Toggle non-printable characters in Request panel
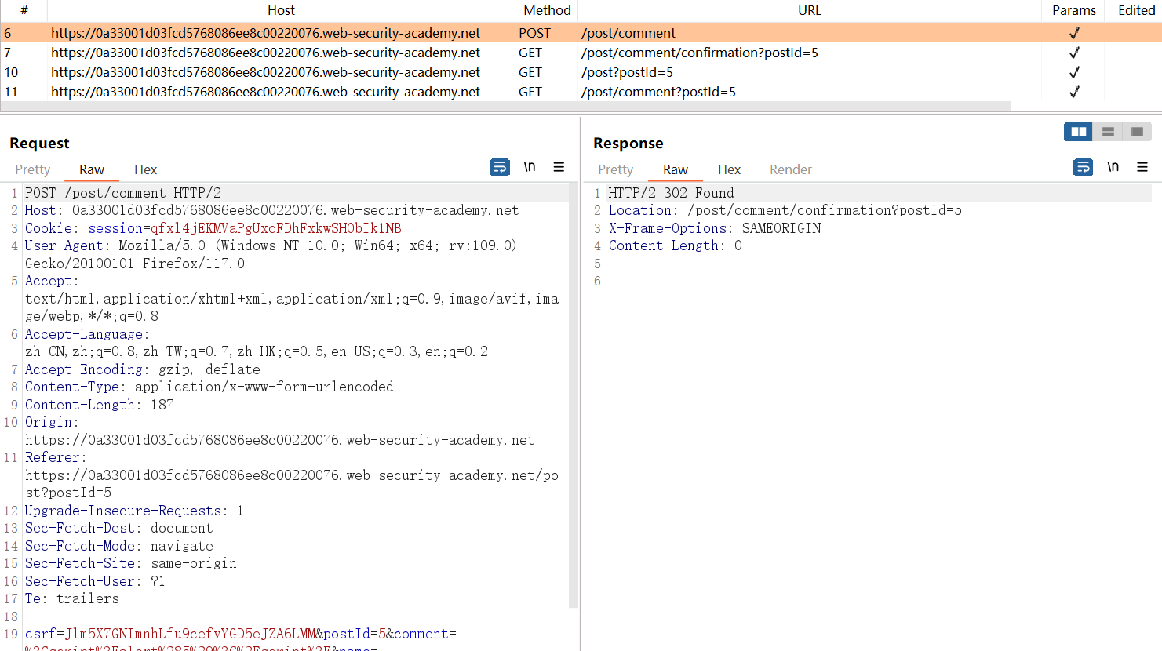Image resolution: width=1162 pixels, height=651 pixels. 530,167
